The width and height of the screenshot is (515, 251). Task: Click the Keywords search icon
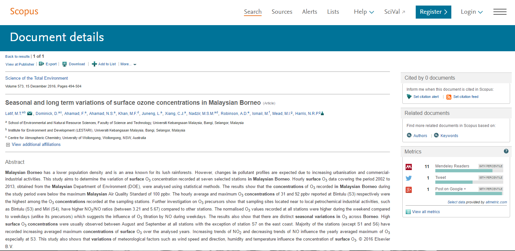pos(436,135)
